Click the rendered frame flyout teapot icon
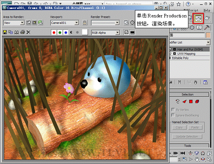This screenshot has width=214, height=164. pyautogui.click(x=207, y=18)
